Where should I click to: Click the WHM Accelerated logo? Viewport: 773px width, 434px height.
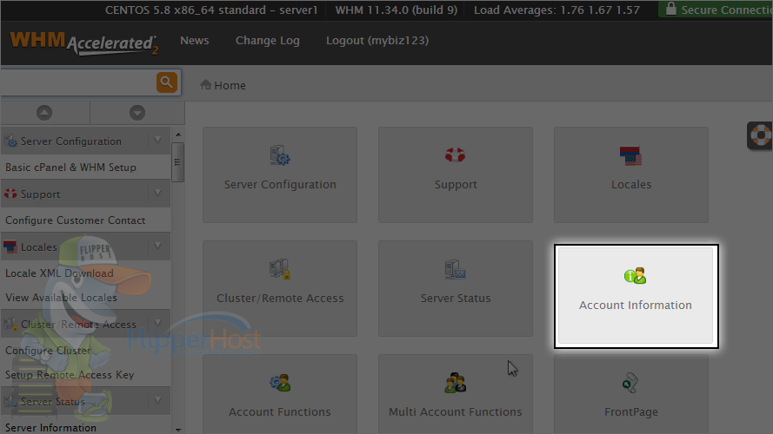pos(83,43)
